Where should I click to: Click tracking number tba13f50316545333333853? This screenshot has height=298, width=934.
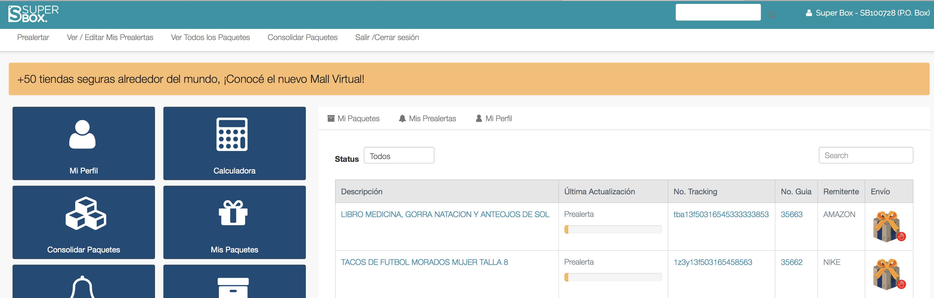tap(721, 214)
